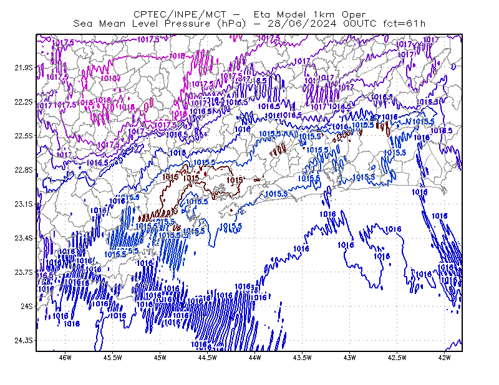
Task: Click the fct=61h forecast hour text
Action: point(404,24)
